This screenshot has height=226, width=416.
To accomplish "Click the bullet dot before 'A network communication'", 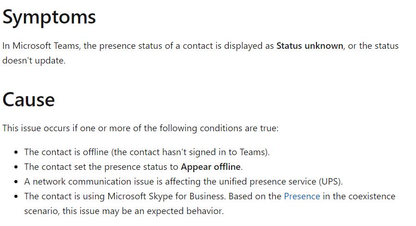I will pos(17,182).
